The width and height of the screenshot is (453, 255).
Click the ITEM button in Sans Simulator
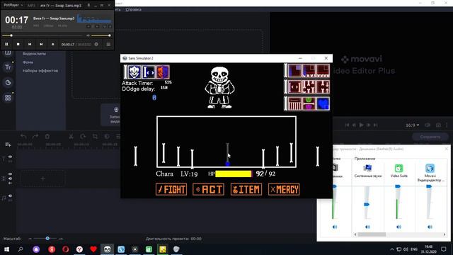[x=246, y=190]
